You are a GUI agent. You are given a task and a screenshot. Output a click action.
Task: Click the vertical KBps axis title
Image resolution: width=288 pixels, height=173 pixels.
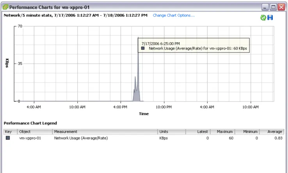pyautogui.click(x=7, y=63)
